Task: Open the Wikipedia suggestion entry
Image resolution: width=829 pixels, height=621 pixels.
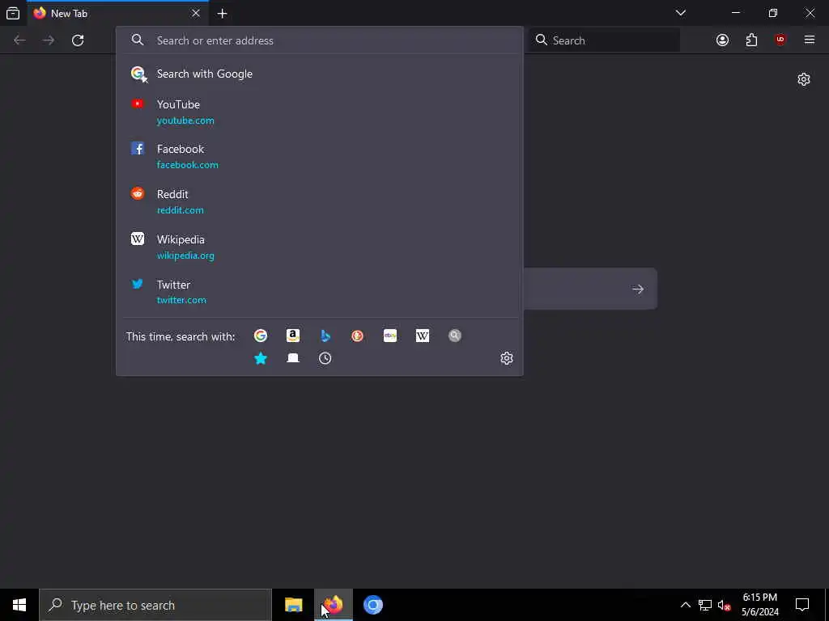Action: (x=319, y=247)
